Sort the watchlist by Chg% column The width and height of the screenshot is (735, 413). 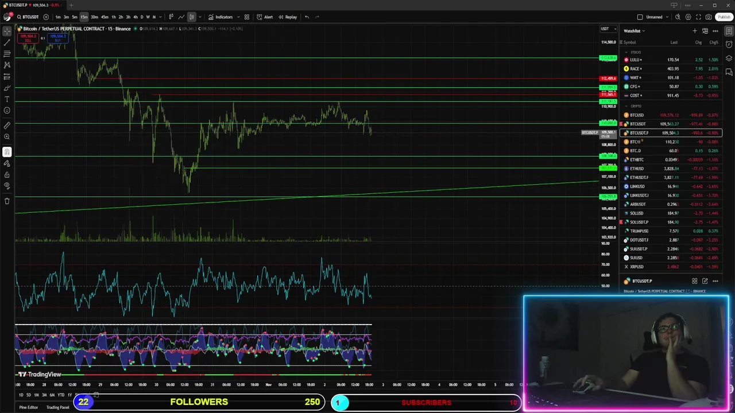click(x=714, y=42)
